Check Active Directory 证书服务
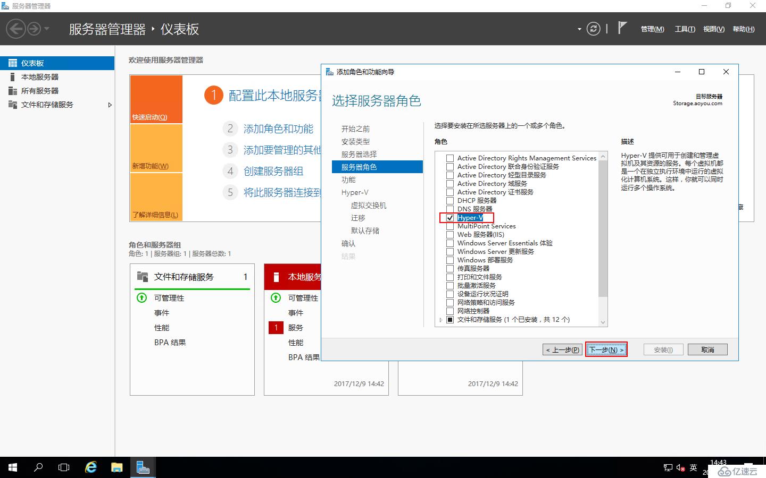 pyautogui.click(x=450, y=192)
